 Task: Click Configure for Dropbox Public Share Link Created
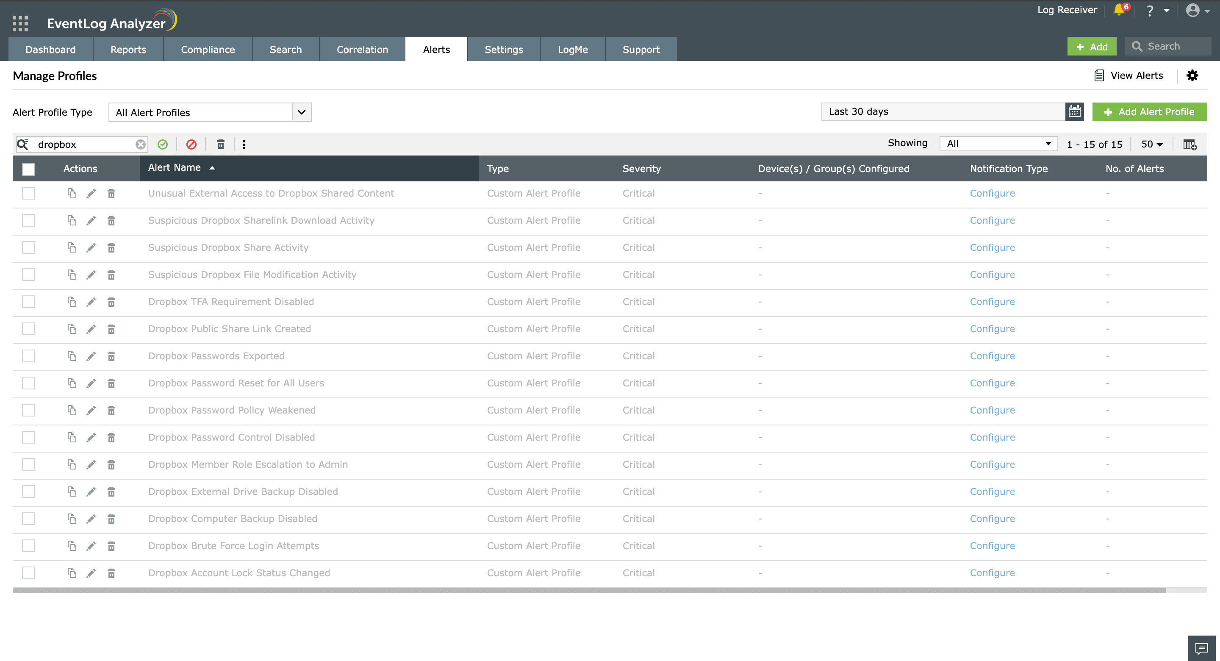pos(992,329)
